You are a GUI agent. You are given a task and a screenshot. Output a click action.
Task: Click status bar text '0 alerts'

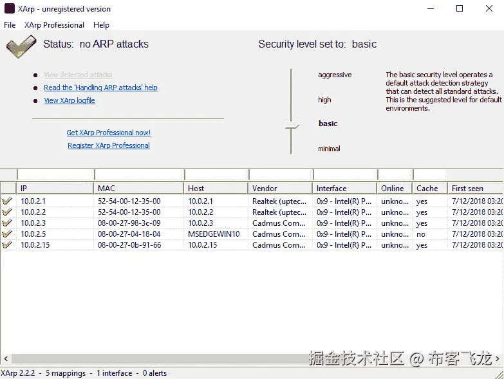[154, 373]
